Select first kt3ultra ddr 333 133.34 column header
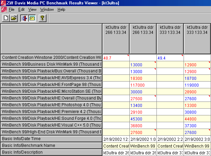Image resolution: width=211 pixels, height=156 pixels. click(170, 39)
